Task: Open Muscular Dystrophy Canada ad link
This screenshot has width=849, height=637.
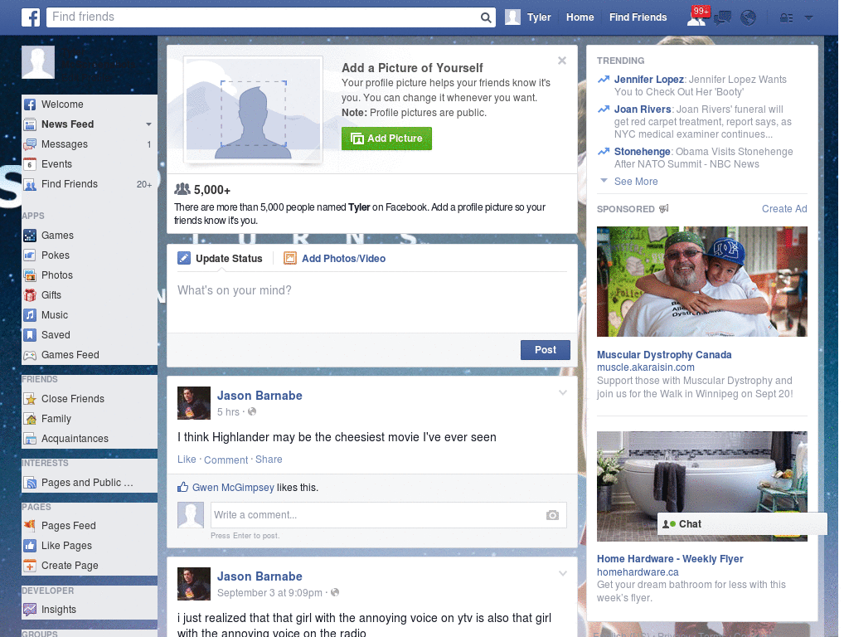Action: tap(664, 355)
